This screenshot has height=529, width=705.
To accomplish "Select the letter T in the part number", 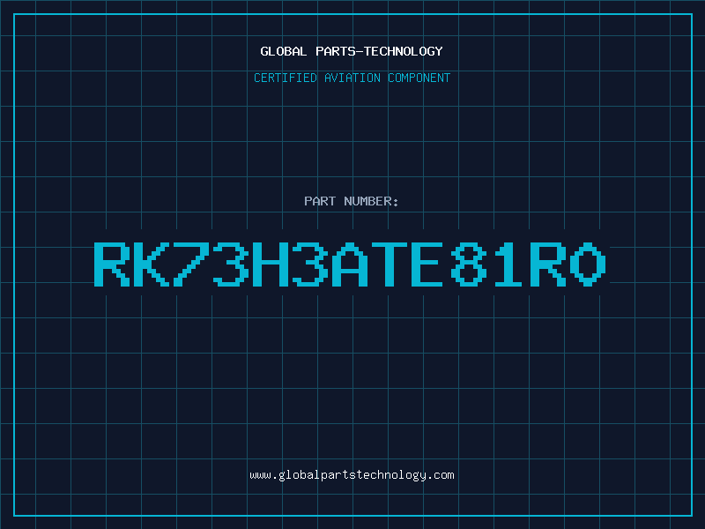I will click(x=390, y=264).
